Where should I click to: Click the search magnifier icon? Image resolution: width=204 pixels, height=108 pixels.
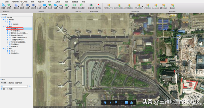pos(30,86)
